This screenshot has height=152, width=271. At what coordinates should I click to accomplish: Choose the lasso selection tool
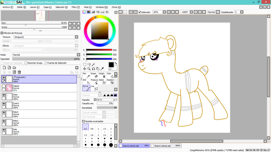[89, 65]
